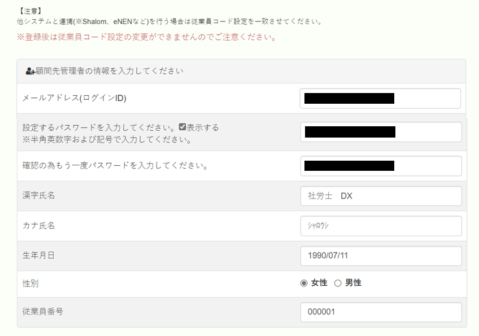Select the 女性 radio button

pos(304,283)
